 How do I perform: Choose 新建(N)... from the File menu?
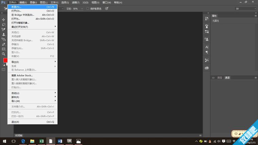click(x=33, y=7)
